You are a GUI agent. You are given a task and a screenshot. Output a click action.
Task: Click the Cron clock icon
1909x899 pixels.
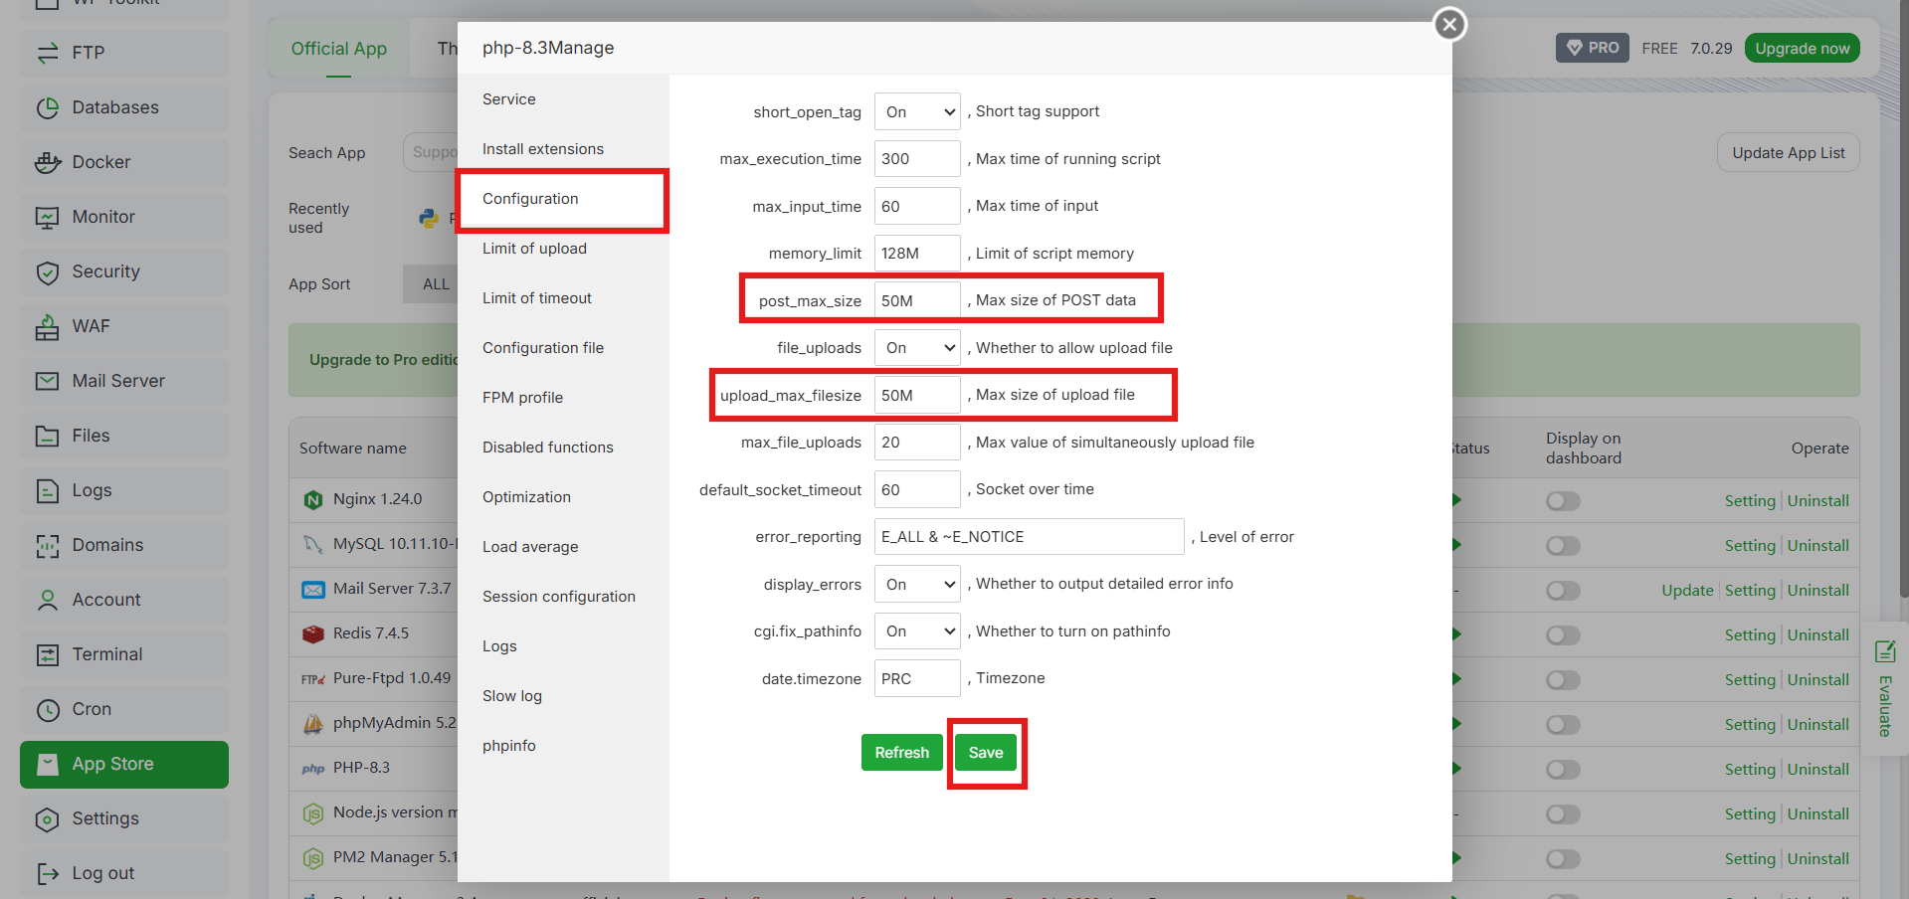pos(48,709)
